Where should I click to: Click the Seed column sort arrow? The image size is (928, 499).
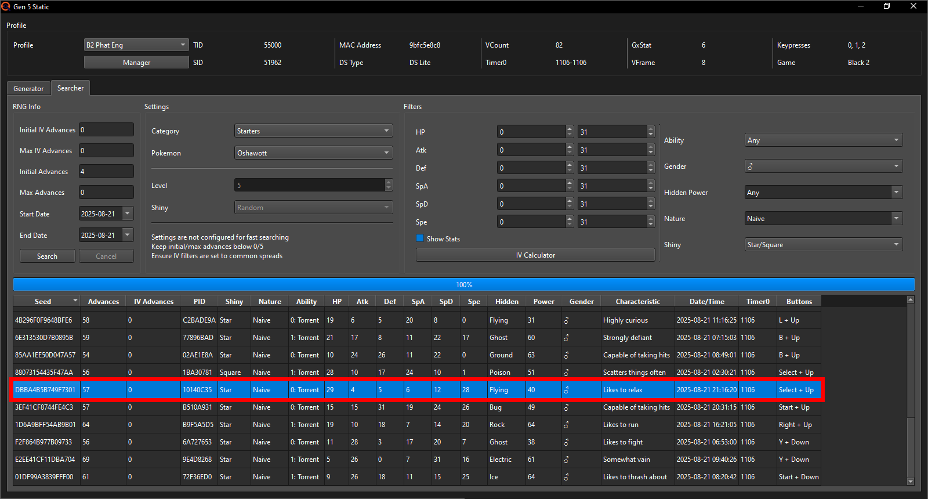pos(75,301)
